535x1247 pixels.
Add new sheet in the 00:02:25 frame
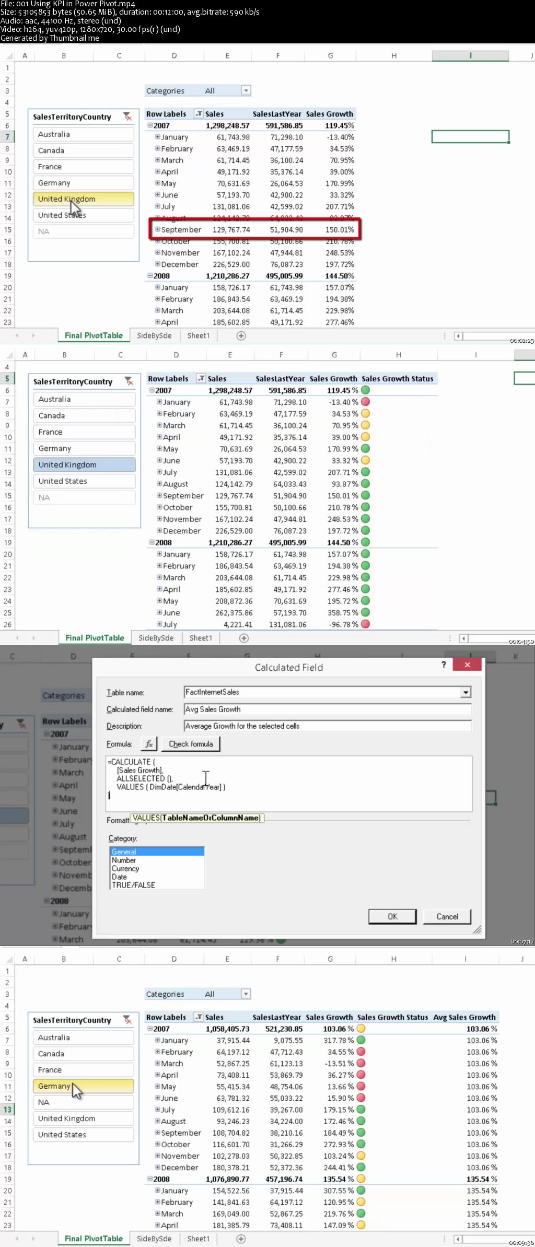[x=241, y=336]
